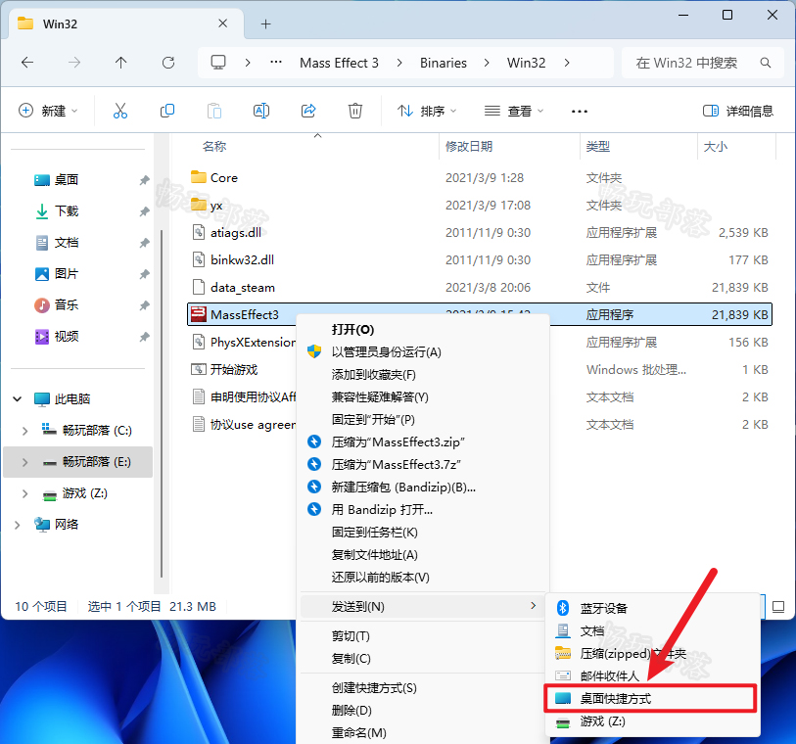This screenshot has width=796, height=744.
Task: Click the Cut scissors icon
Action: pos(120,111)
